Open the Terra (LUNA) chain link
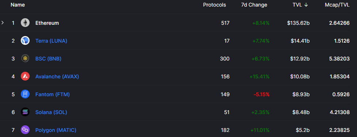 tap(51, 41)
